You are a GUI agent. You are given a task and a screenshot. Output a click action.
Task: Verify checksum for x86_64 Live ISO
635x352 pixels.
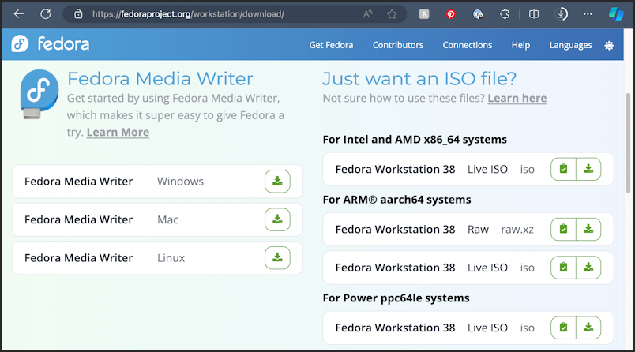[x=563, y=169]
